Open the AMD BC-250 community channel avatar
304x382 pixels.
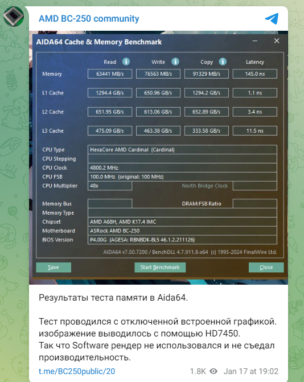pos(14,17)
